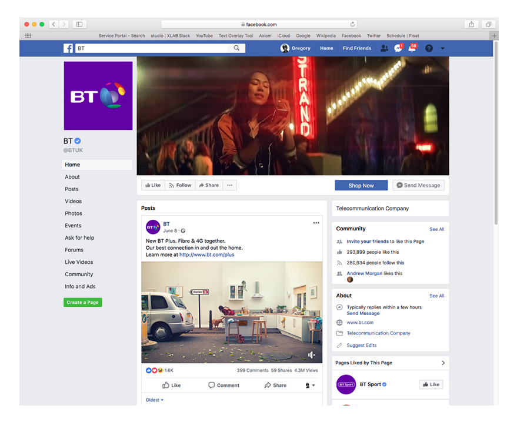
Task: Click Safari's share icon
Action: (x=471, y=24)
